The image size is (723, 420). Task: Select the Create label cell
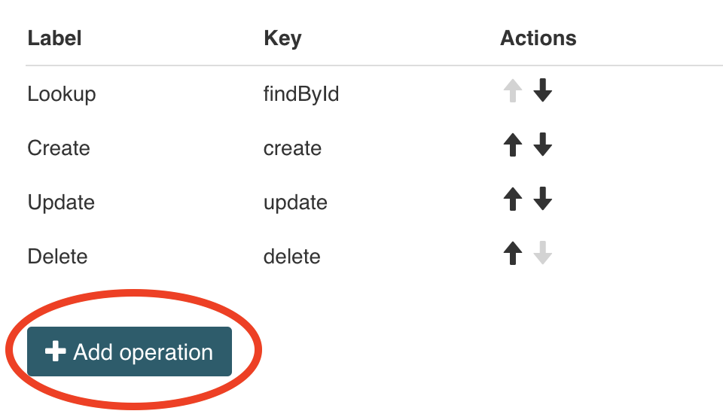point(59,148)
